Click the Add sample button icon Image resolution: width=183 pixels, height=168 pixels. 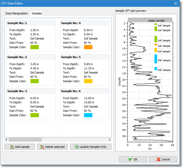click(12, 147)
